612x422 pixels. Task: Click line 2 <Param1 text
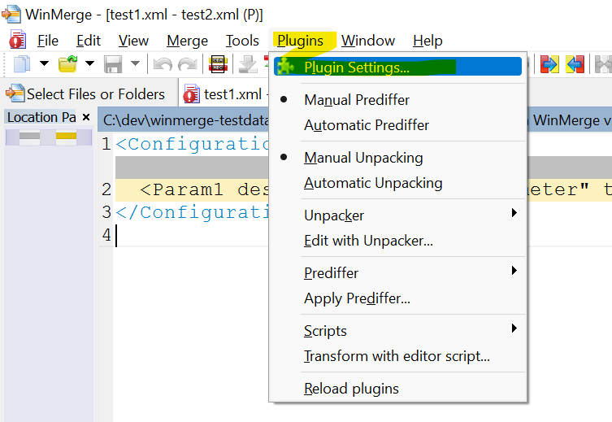tap(204, 189)
